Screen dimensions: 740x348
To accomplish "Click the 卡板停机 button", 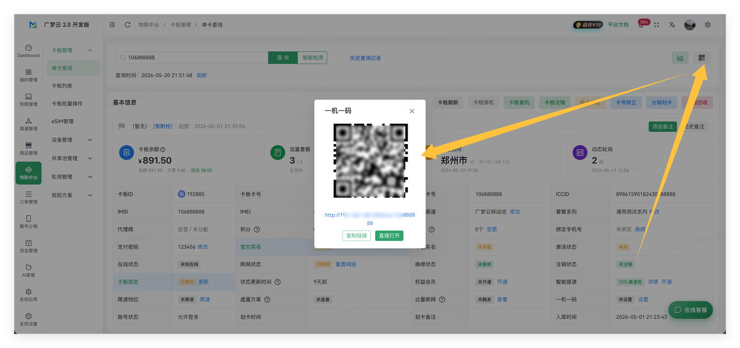I will [483, 102].
